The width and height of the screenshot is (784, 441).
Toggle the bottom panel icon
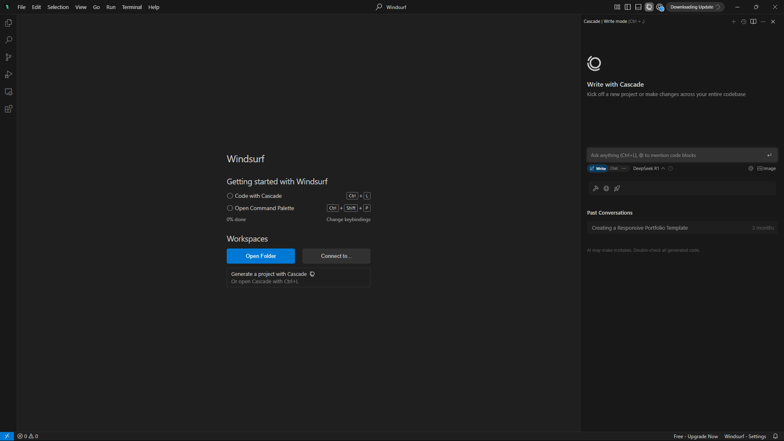point(638,7)
